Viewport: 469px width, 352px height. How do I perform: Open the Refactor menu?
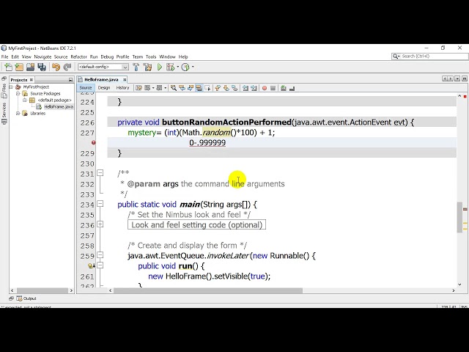click(x=78, y=56)
